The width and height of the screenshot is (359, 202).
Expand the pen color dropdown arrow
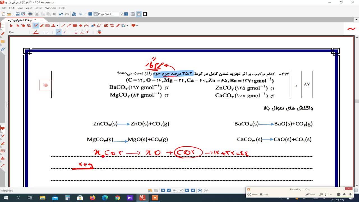tap(40, 32)
